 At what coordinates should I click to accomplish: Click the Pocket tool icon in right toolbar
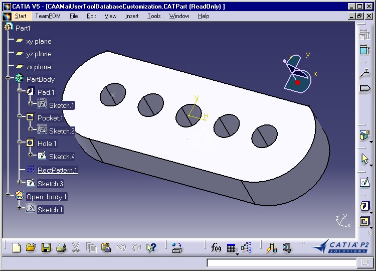364,221
